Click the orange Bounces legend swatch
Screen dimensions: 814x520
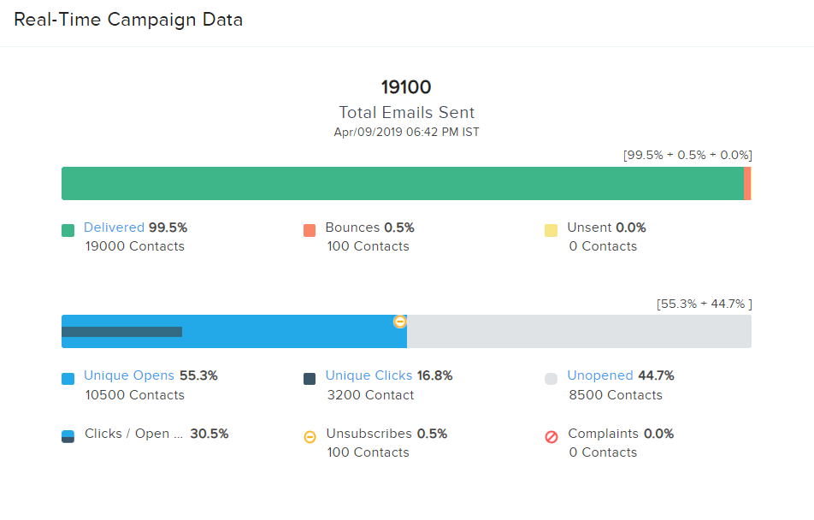310,230
